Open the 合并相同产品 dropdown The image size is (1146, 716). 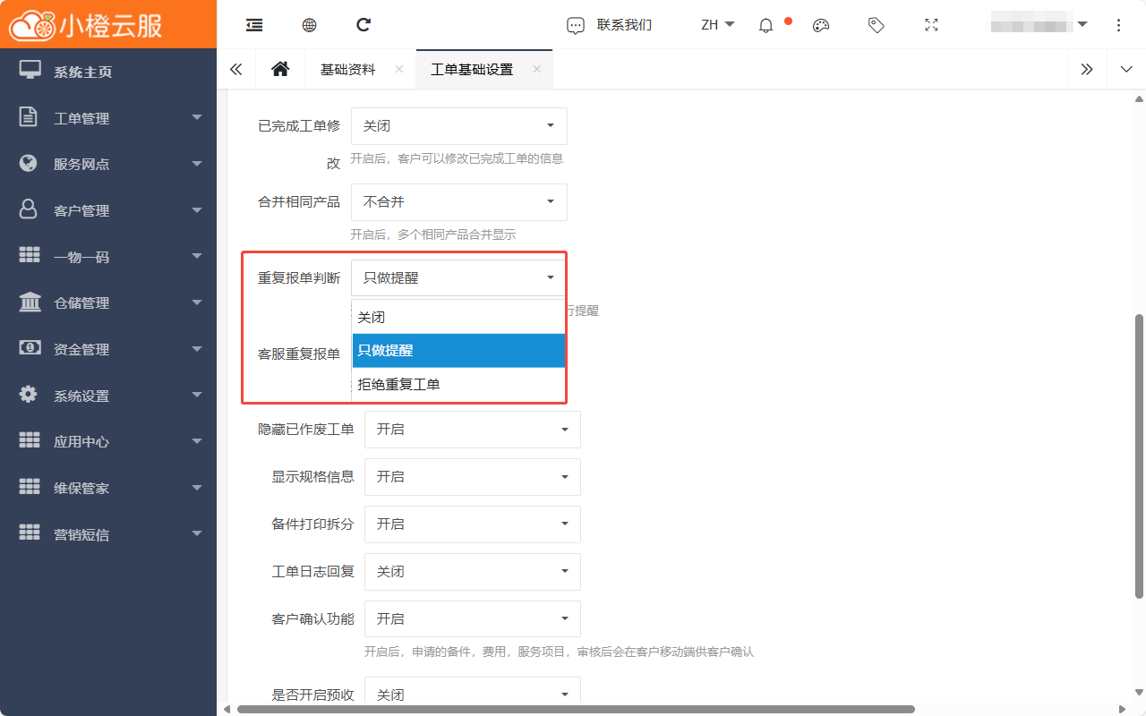pyautogui.click(x=458, y=202)
